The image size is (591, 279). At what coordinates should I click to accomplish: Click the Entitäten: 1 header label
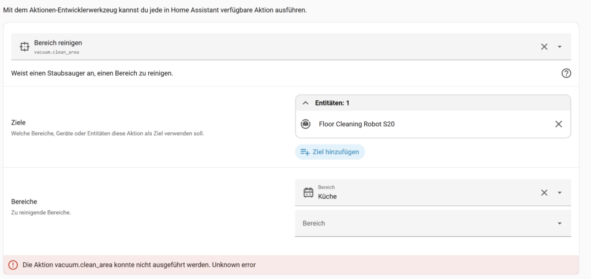coord(332,103)
